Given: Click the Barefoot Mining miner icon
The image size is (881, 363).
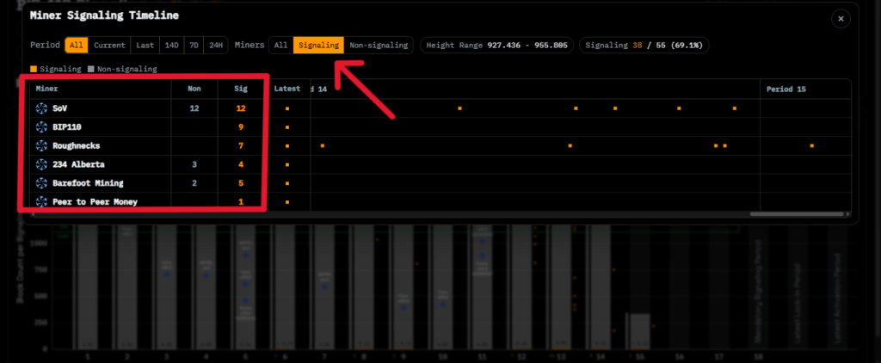Looking at the screenshot, I should coord(41,183).
